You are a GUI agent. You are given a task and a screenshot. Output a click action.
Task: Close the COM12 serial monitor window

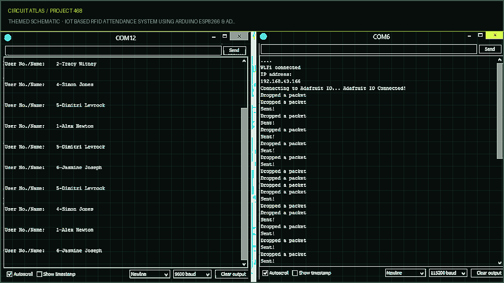click(x=239, y=36)
